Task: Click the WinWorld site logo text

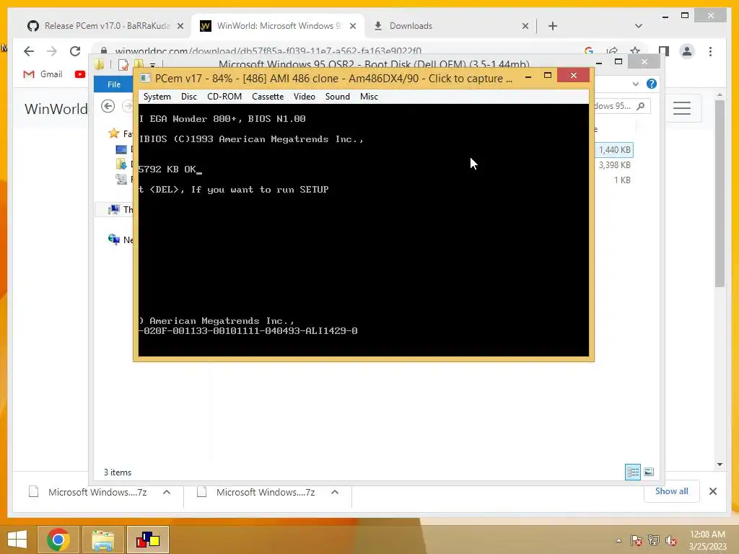Action: coord(56,109)
